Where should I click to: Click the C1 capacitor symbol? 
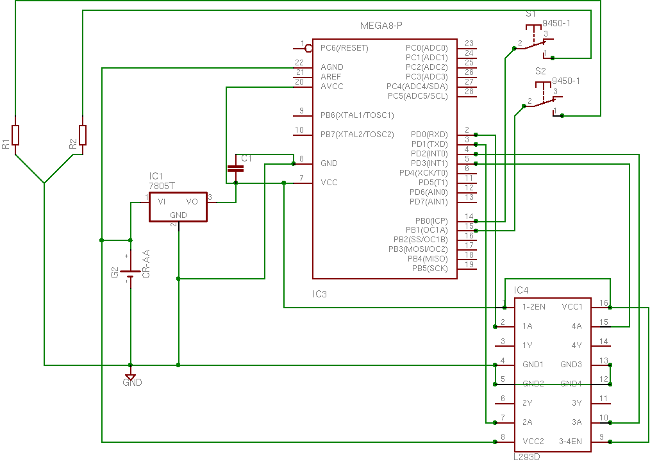tap(236, 168)
